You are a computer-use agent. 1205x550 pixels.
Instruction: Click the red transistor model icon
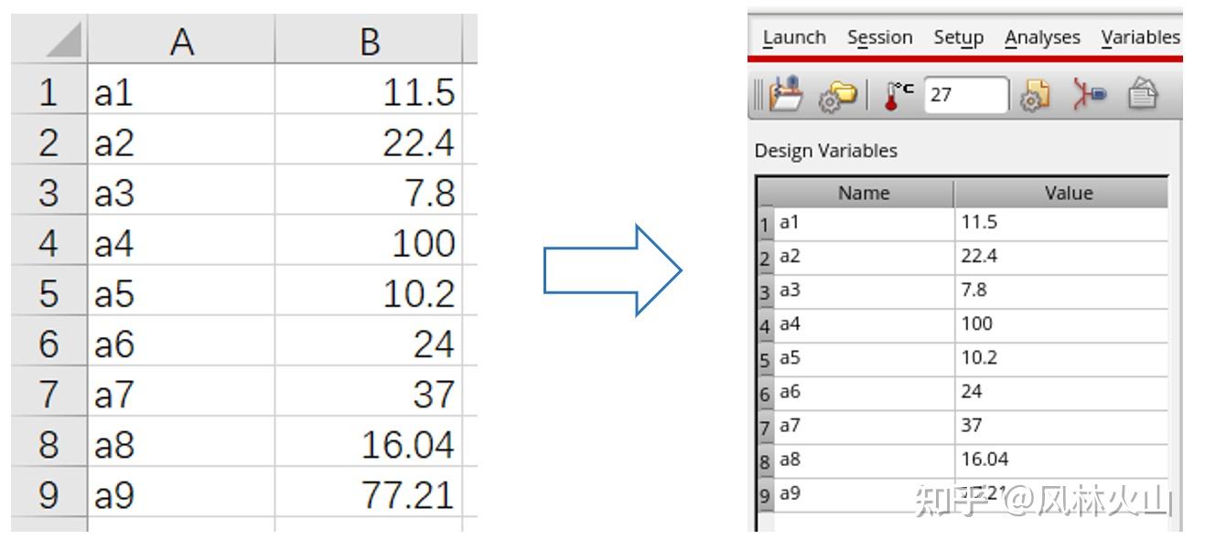click(1090, 94)
